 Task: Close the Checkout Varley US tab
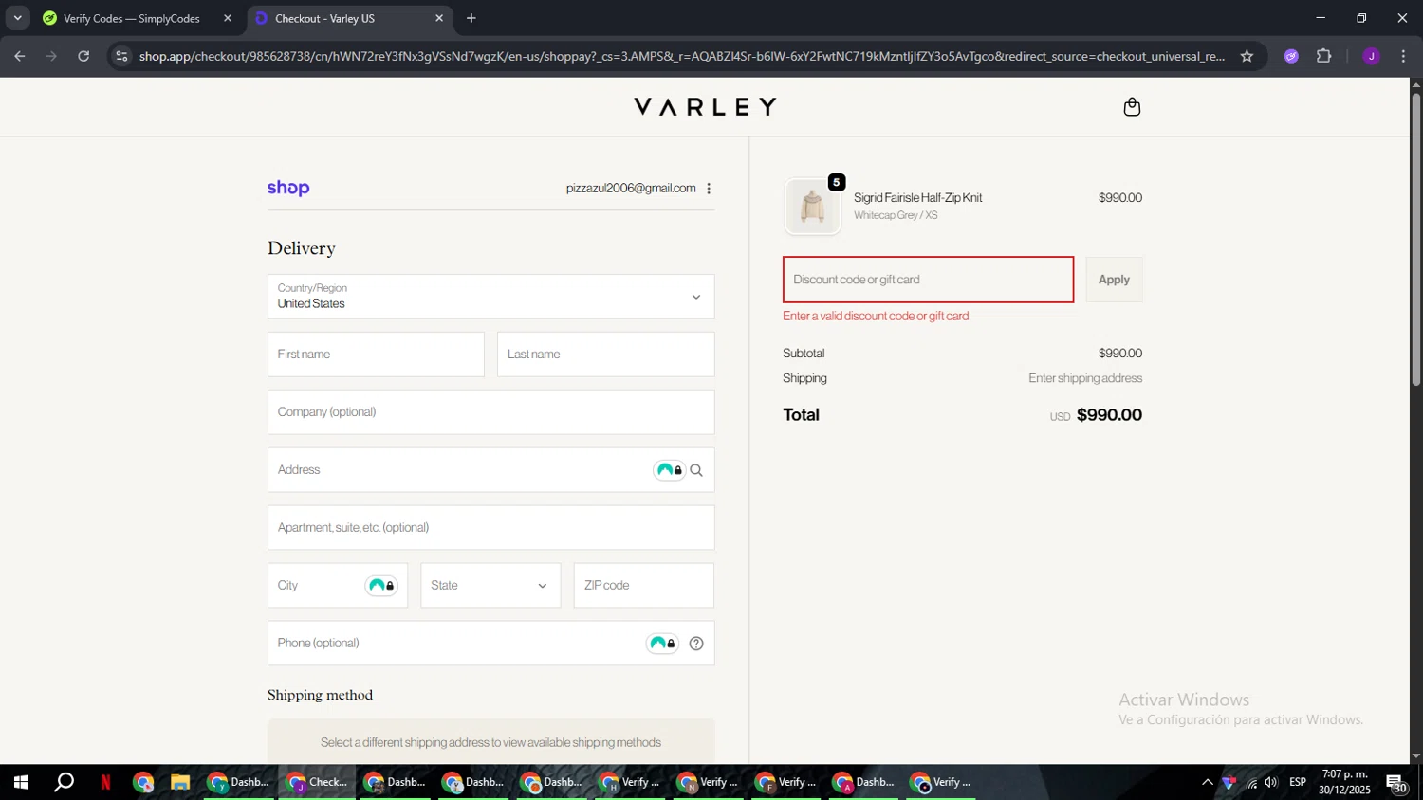(x=439, y=18)
